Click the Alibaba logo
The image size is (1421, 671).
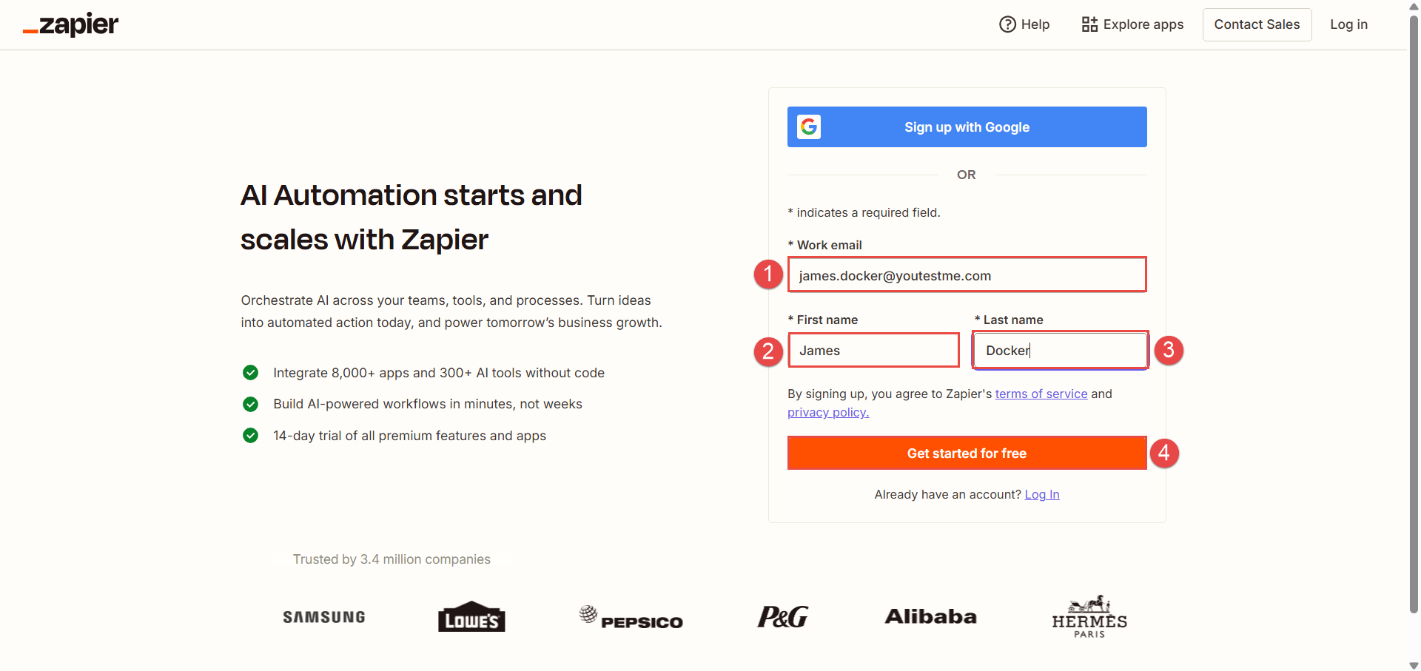tap(931, 616)
